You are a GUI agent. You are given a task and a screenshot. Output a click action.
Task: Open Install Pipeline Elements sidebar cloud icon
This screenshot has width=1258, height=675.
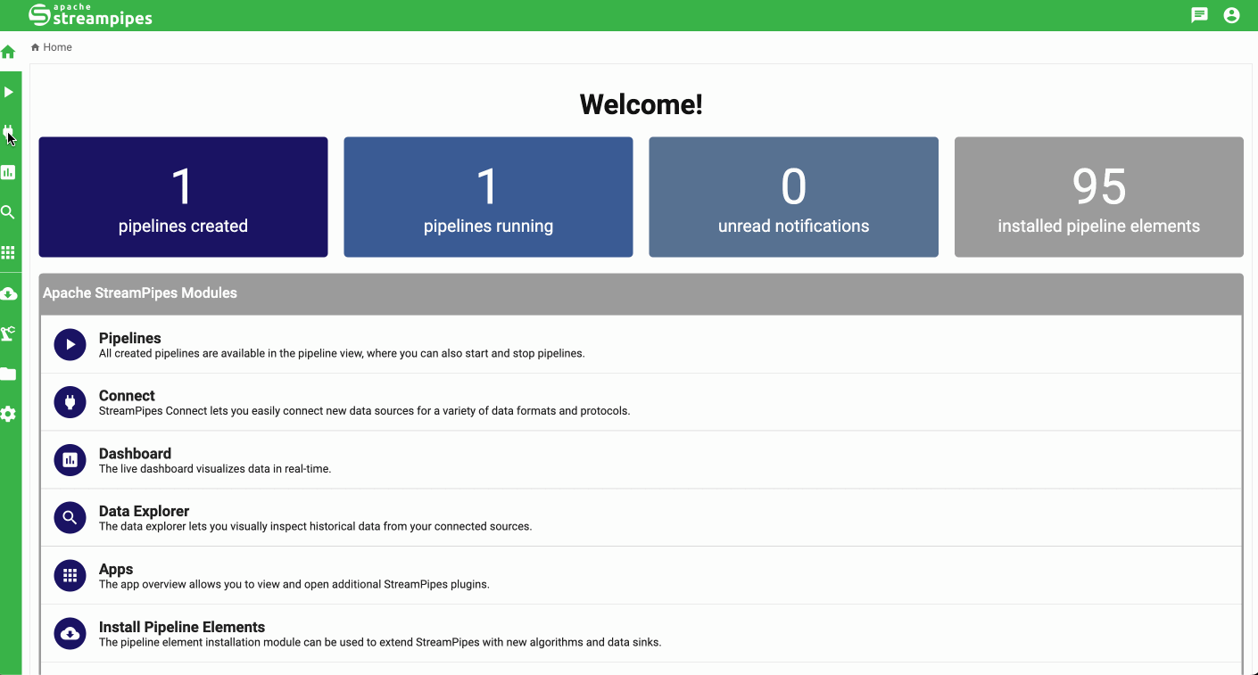9,293
